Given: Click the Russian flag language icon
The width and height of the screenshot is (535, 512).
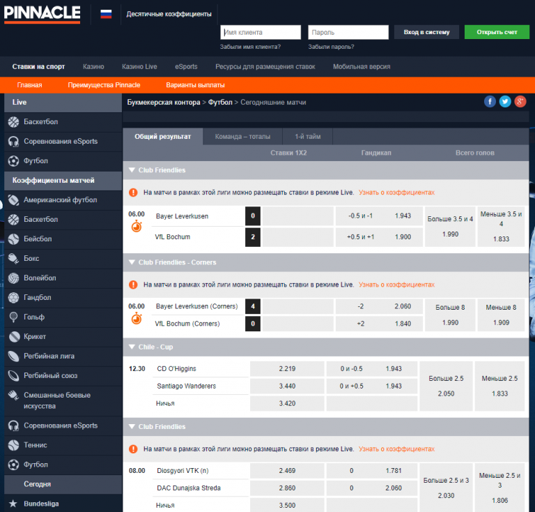Looking at the screenshot, I should click(106, 14).
